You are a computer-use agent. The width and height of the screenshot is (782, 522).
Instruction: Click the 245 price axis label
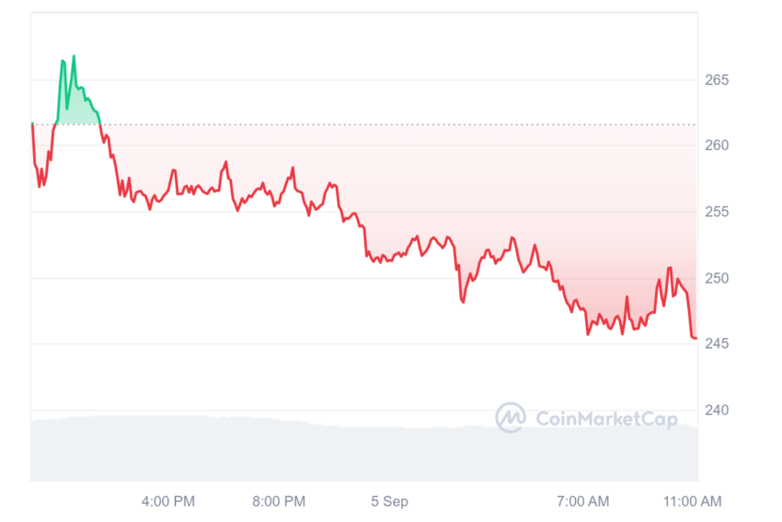[717, 343]
